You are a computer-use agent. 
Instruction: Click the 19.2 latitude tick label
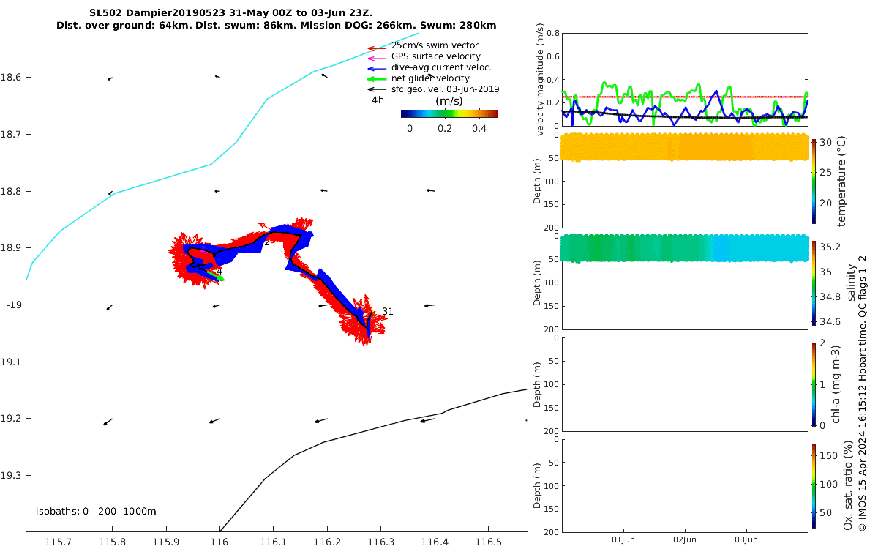11,419
